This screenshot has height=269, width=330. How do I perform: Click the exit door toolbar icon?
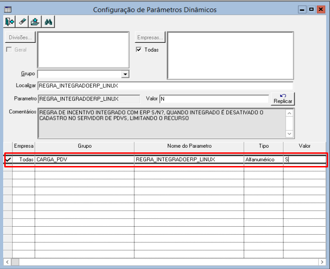(x=9, y=22)
